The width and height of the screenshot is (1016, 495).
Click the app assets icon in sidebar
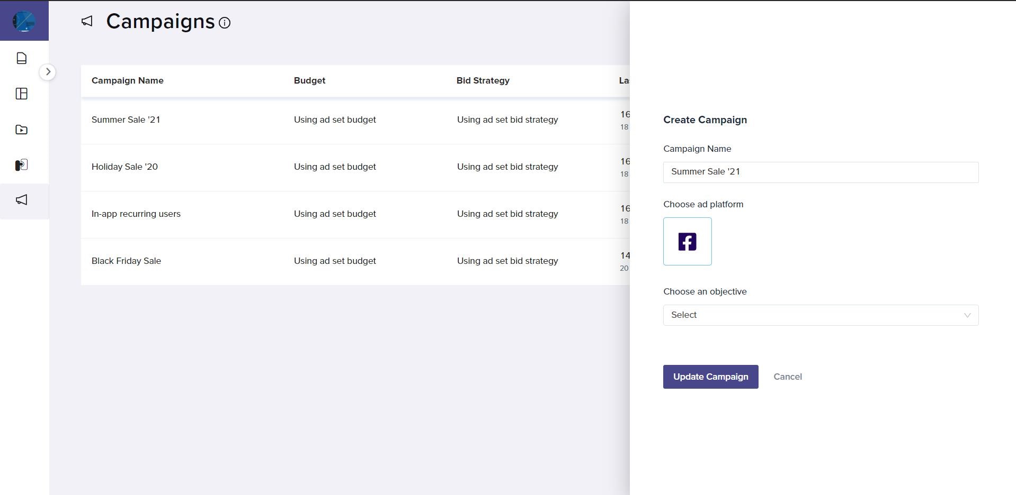22,164
